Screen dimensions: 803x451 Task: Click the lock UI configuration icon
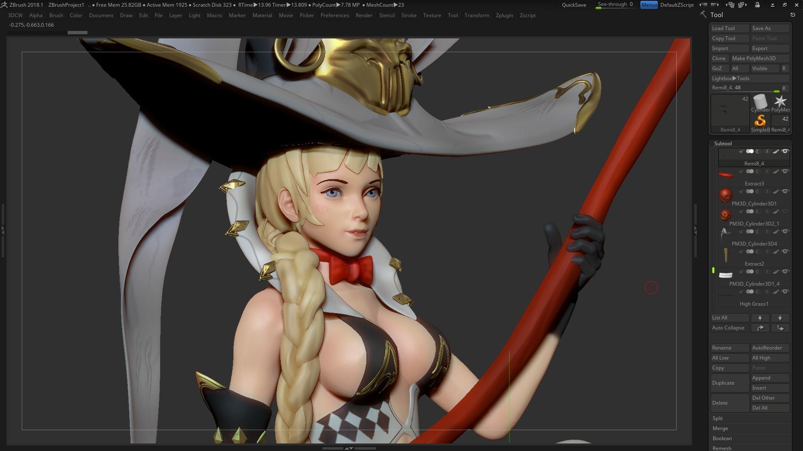coord(757,5)
